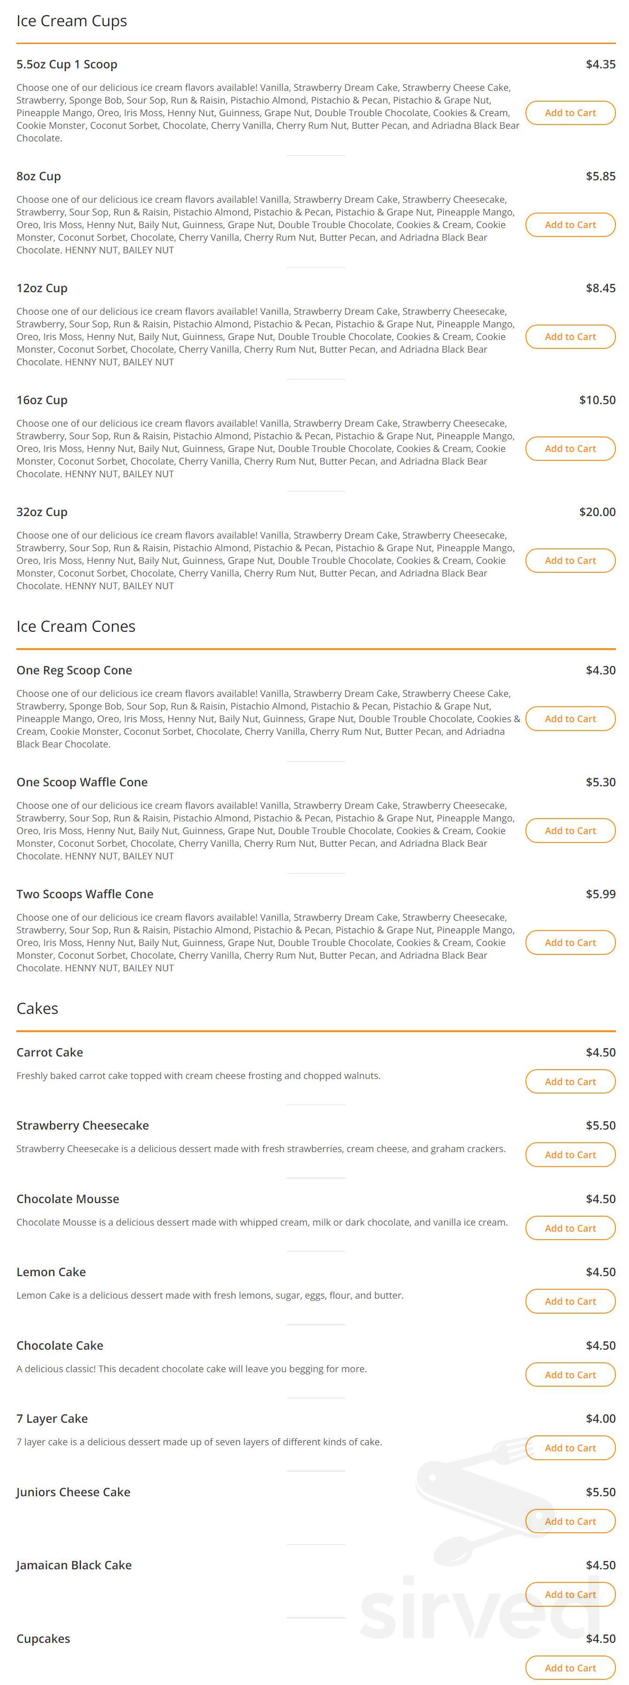
Task: Add Jamaican Black Cake to cart
Action: (570, 1594)
